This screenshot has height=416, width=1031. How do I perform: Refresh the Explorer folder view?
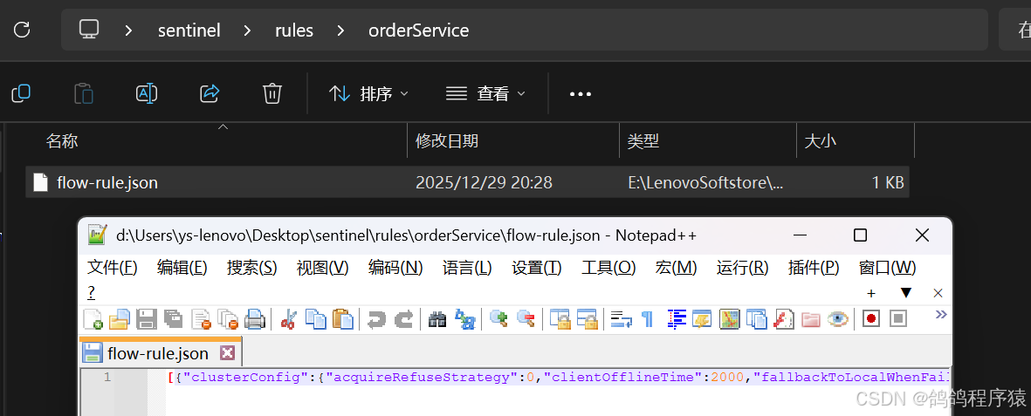pos(22,30)
